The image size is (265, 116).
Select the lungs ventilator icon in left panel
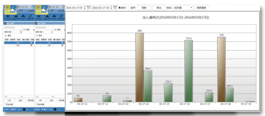(23, 16)
